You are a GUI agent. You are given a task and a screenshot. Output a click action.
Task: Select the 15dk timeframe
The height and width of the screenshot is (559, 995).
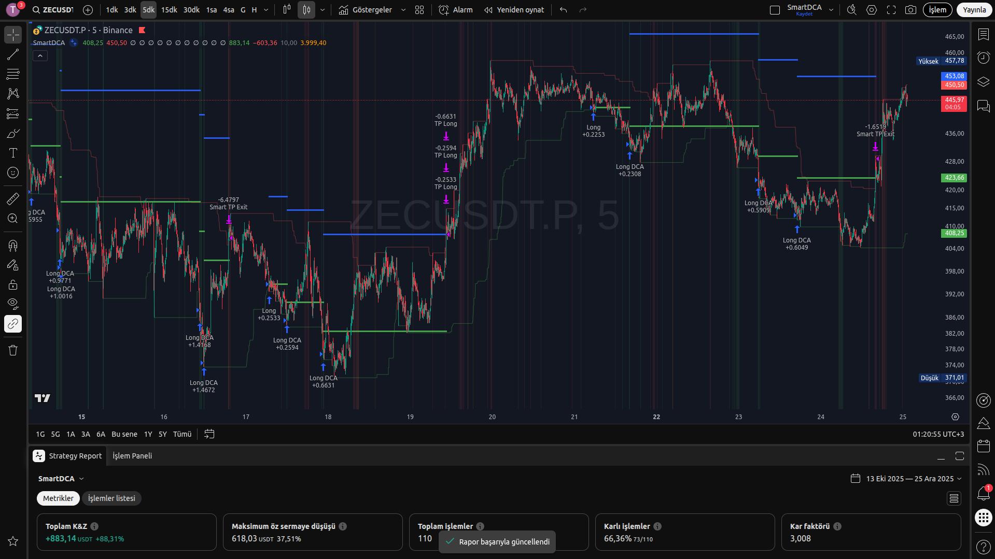[169, 10]
